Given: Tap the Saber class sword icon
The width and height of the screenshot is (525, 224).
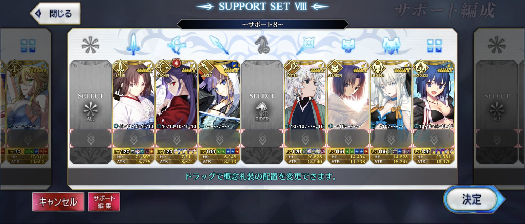Looking at the screenshot, I should point(133,44).
